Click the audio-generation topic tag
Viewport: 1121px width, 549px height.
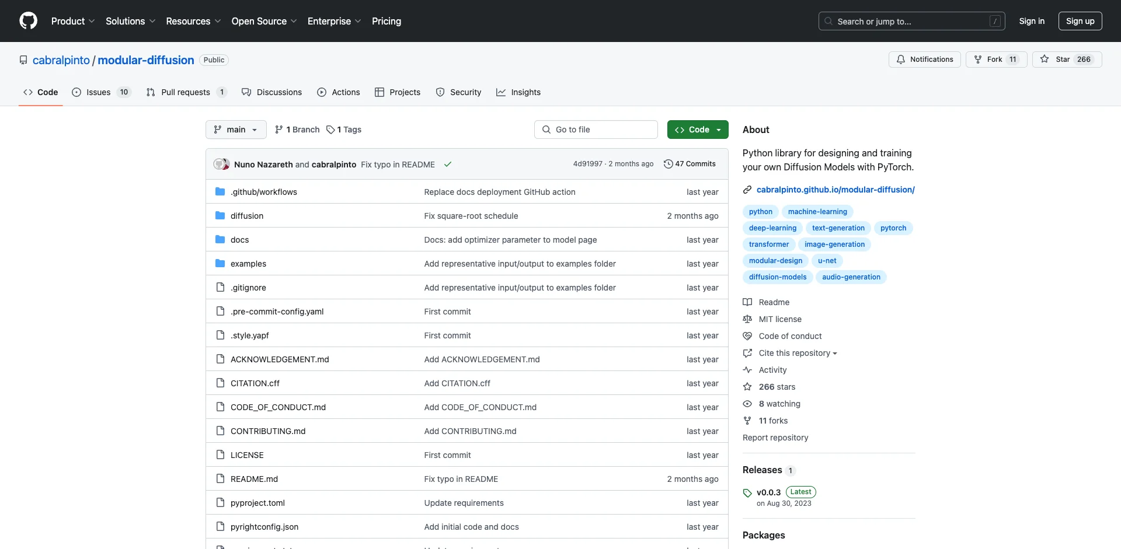pos(851,277)
